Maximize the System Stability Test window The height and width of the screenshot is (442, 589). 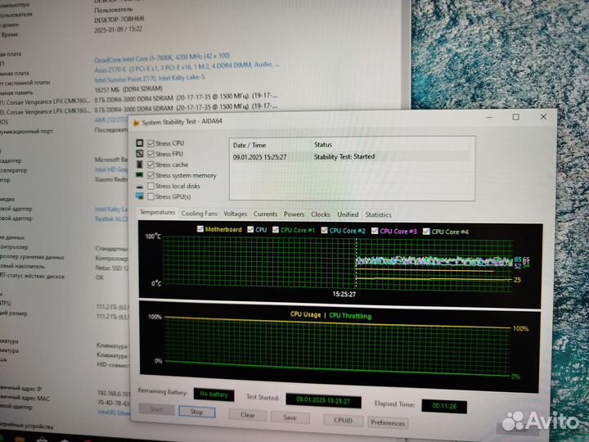coord(515,117)
